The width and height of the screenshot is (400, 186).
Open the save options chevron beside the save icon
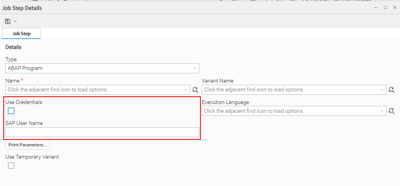pyautogui.click(x=15, y=21)
